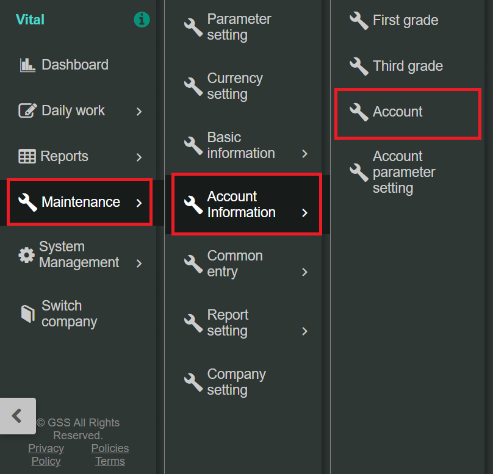The width and height of the screenshot is (493, 474).
Task: Click the Reports table icon
Action: 27,156
